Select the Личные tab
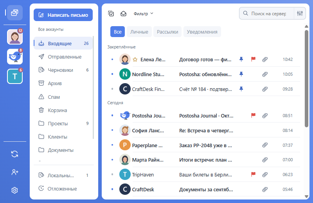Screen dimensions: 313x203 pyautogui.click(x=139, y=32)
